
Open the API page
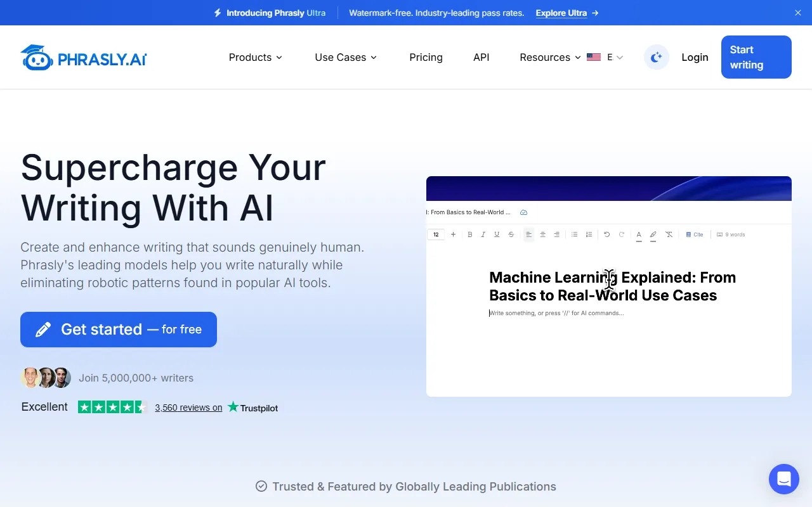[x=481, y=57]
